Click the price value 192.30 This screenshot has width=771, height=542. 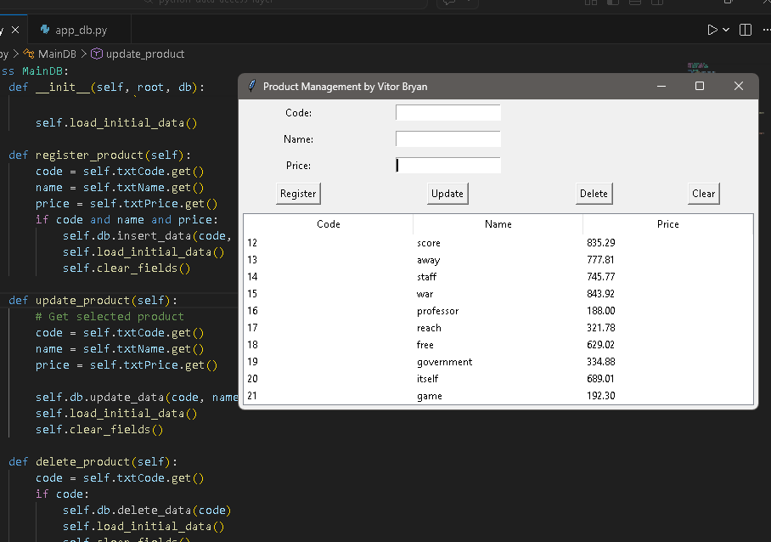(601, 395)
